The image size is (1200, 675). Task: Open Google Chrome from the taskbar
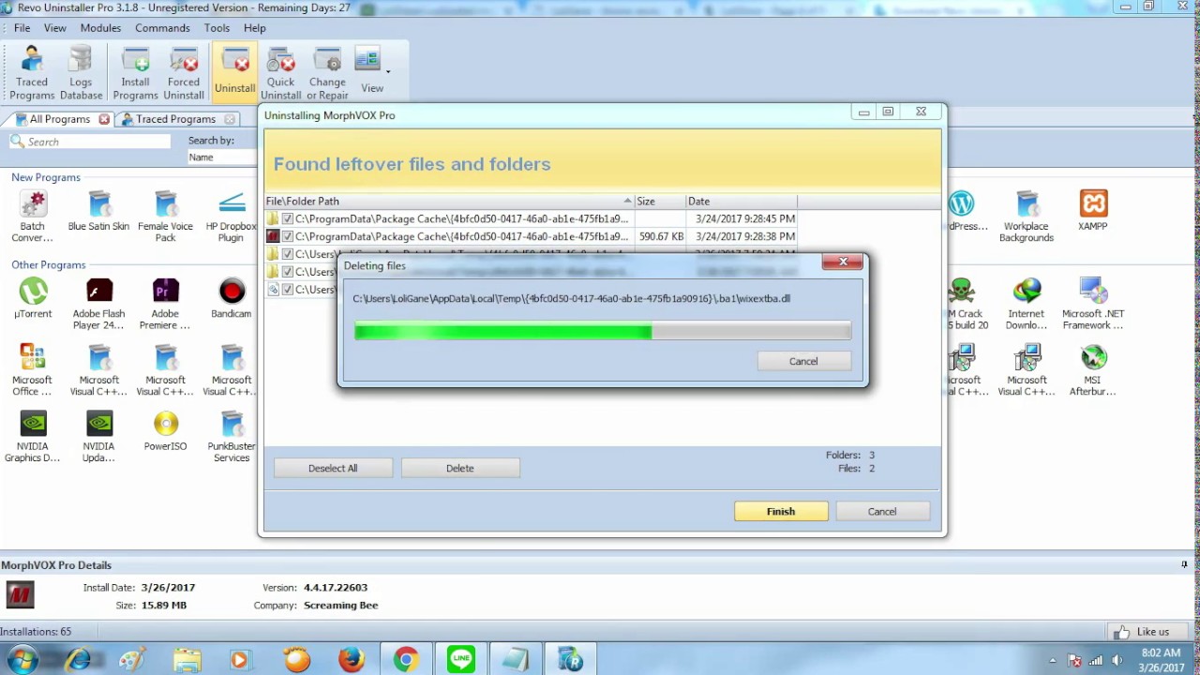pyautogui.click(x=406, y=660)
